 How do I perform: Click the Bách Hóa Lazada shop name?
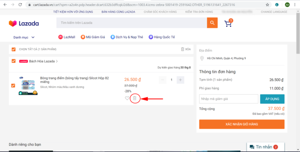42,61
